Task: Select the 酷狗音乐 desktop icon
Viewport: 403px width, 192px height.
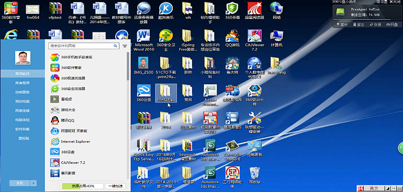Action: click(166, 11)
